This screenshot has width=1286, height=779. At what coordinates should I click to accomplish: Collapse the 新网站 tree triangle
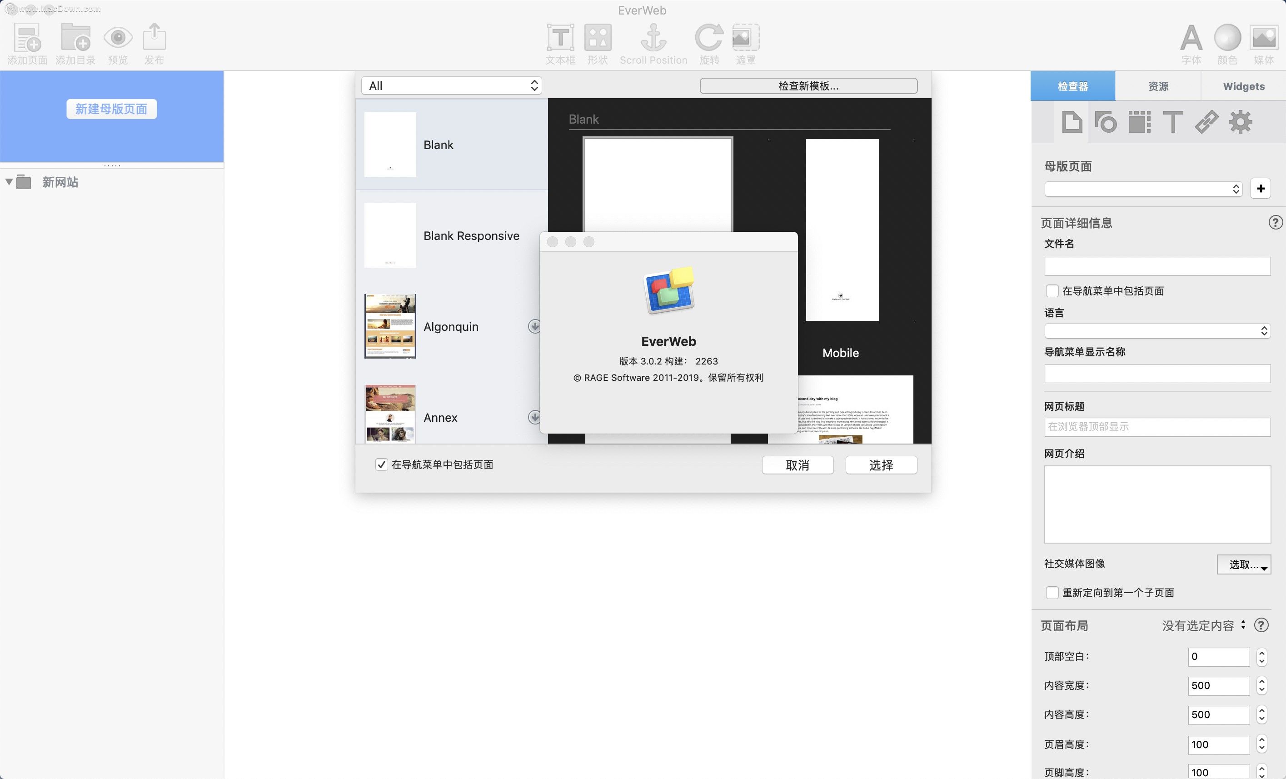coord(9,182)
